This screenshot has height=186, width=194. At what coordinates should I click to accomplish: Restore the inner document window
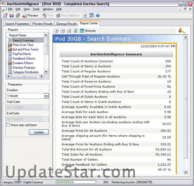coord(185,9)
